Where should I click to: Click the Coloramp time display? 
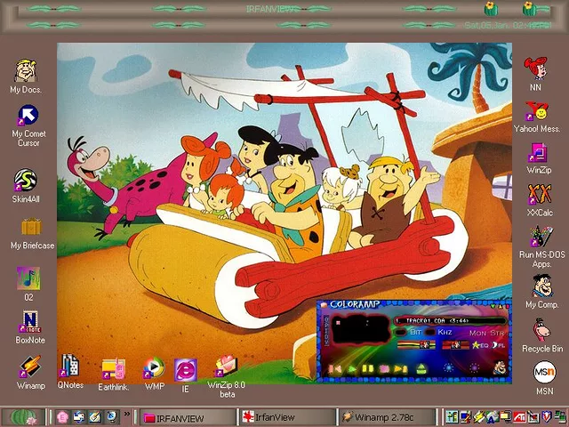pyautogui.click(x=361, y=330)
